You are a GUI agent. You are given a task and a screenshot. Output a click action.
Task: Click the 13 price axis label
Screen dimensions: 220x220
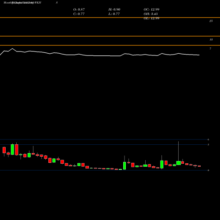coord(211,40)
